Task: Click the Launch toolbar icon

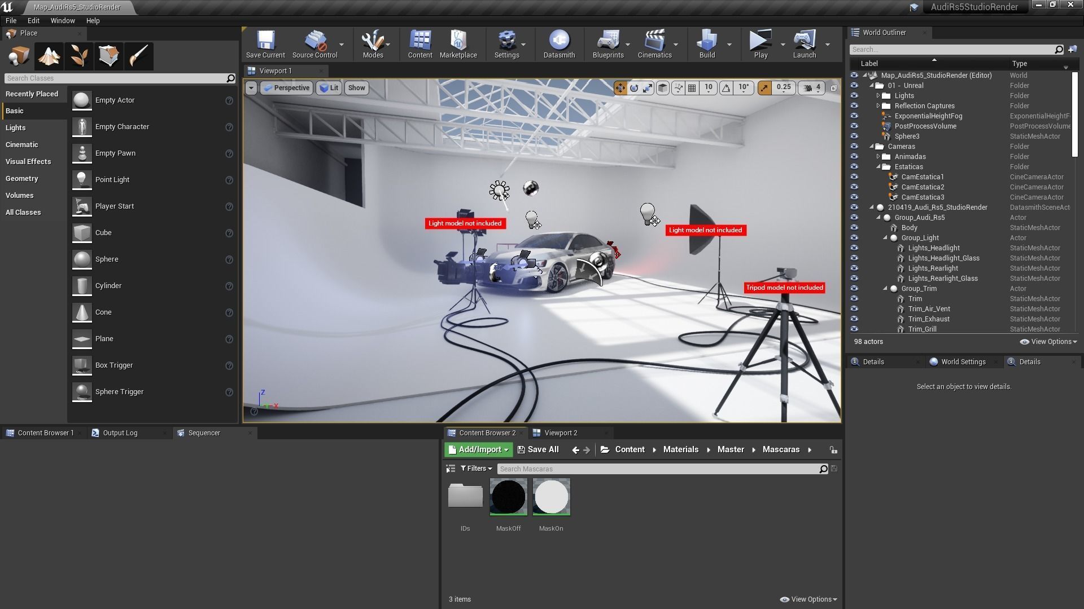Action: pyautogui.click(x=804, y=45)
